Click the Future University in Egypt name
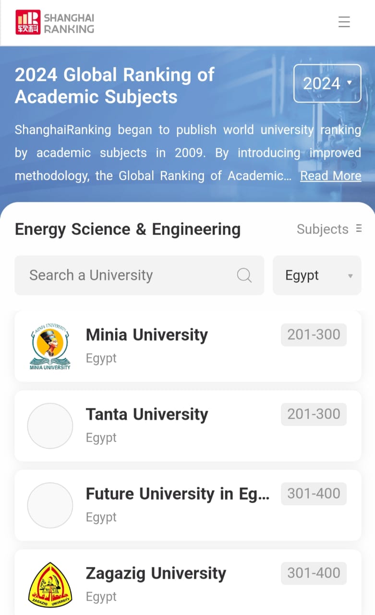The image size is (375, 615). click(178, 493)
